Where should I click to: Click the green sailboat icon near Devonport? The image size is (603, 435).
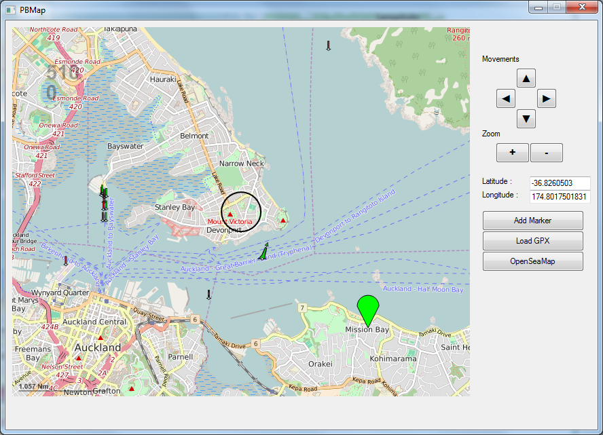pos(264,252)
